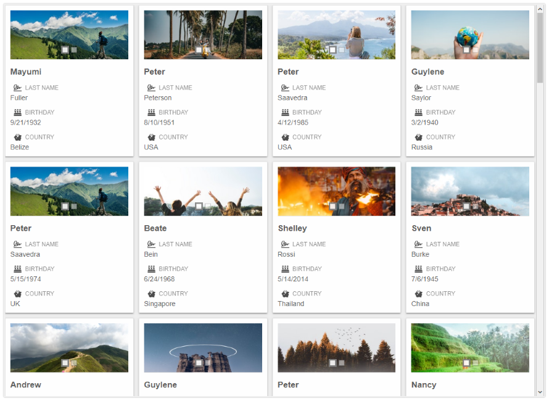This screenshot has width=549, height=401.
Task: Click the name Shelley
Action: click(x=292, y=228)
